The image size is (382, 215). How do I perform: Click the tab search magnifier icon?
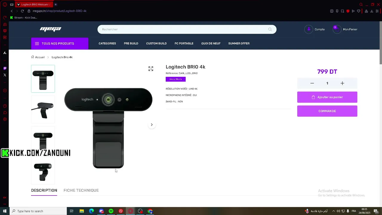361,4
